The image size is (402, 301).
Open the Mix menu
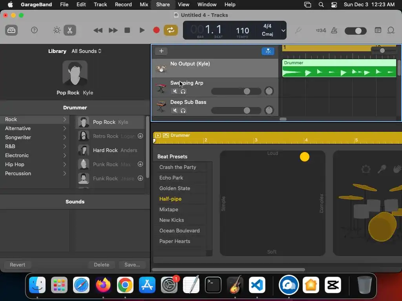pyautogui.click(x=144, y=4)
